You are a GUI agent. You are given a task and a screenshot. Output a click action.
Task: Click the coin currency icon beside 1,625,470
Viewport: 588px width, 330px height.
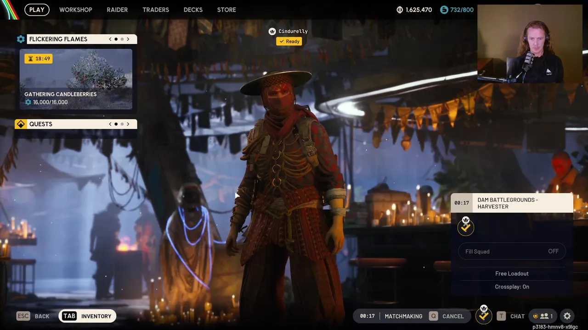[x=400, y=10]
